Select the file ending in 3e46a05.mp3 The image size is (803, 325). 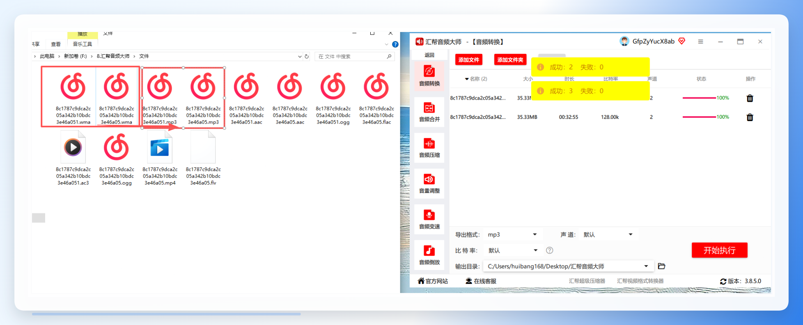click(203, 97)
